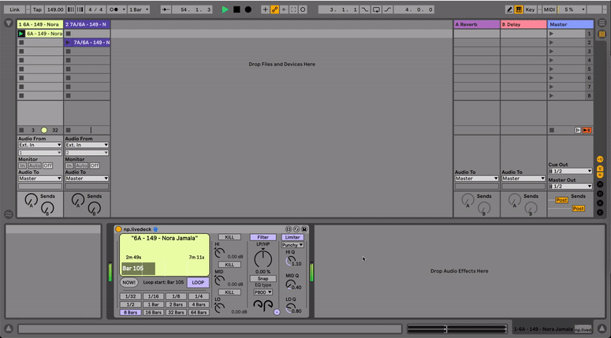Open the Master Out dropdown
The width and height of the screenshot is (611, 338).
pyautogui.click(x=571, y=186)
